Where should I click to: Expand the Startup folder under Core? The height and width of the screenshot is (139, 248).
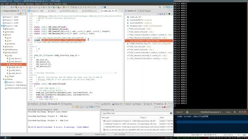(x=5, y=44)
